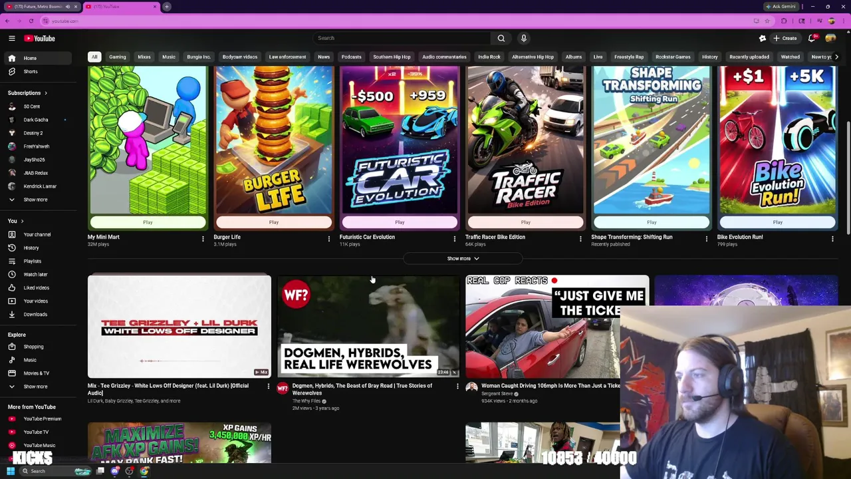Open the Windows Start button
This screenshot has width=851, height=479.
(11, 471)
